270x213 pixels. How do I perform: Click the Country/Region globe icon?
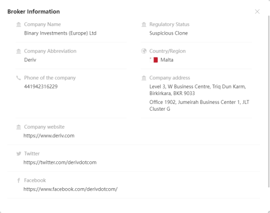click(144, 51)
